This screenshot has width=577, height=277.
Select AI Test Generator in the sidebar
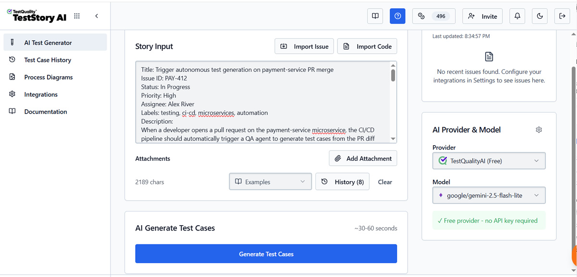click(48, 42)
